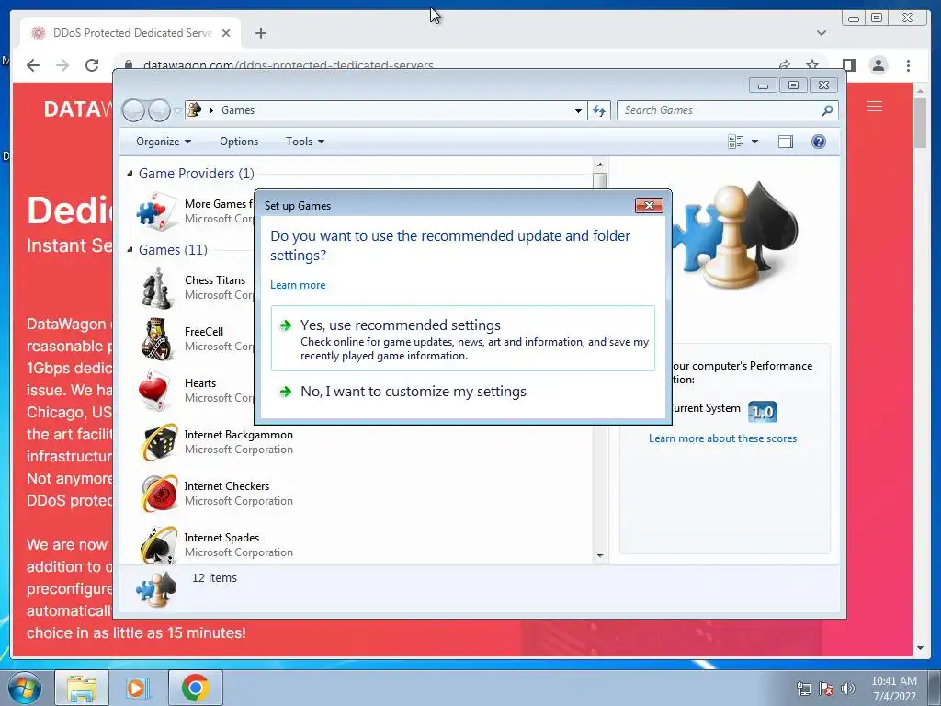Screen dimensions: 941x706
Task: Open the Internet Spades icon
Action: click(158, 544)
